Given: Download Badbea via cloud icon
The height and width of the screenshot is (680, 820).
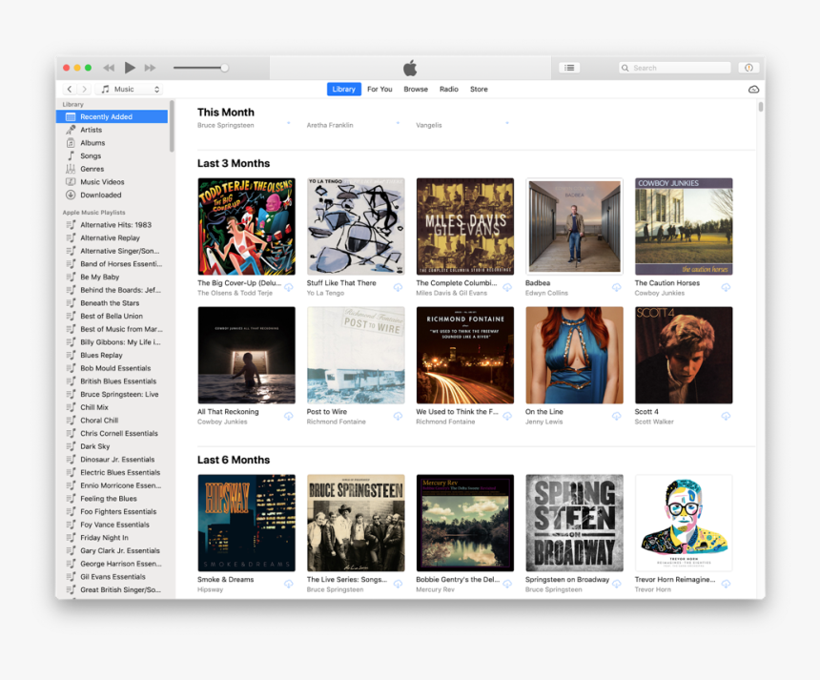Looking at the screenshot, I should (x=617, y=287).
